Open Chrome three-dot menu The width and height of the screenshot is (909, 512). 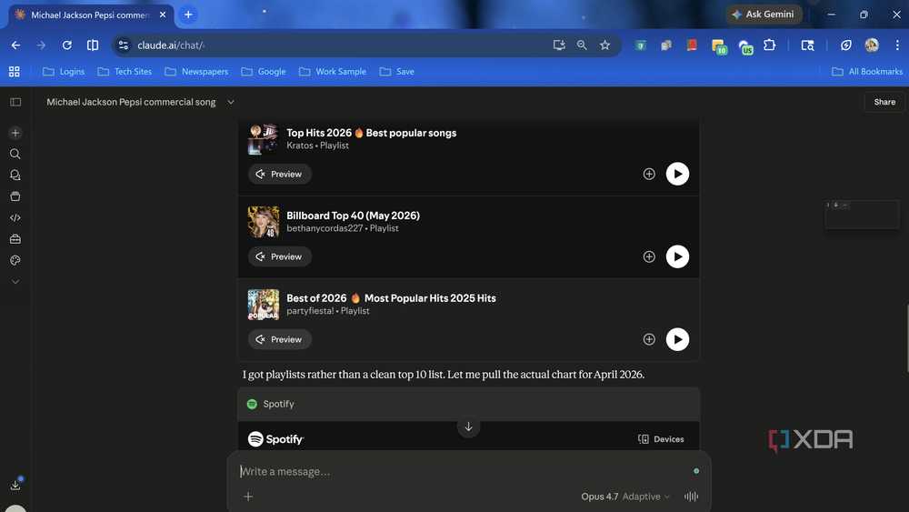897,45
